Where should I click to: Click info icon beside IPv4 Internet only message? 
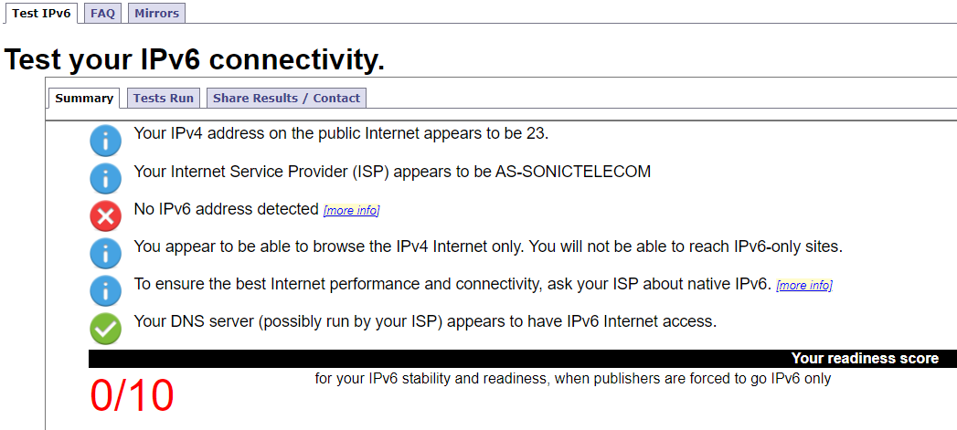[x=106, y=255]
